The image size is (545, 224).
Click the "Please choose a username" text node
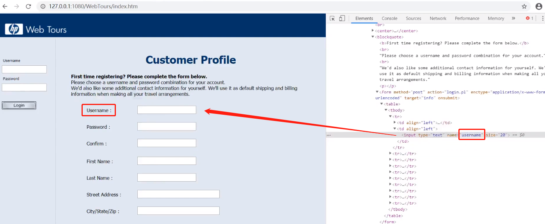462,56
